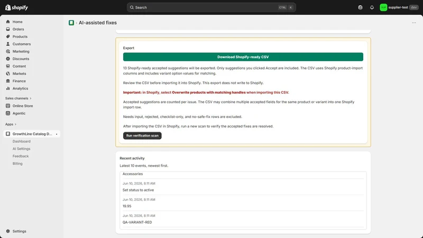423x238 pixels.
Task: Open the Agentic channel icon
Action: (8, 113)
